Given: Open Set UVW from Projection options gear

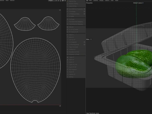Looking at the screenshot, I should coord(84,9).
